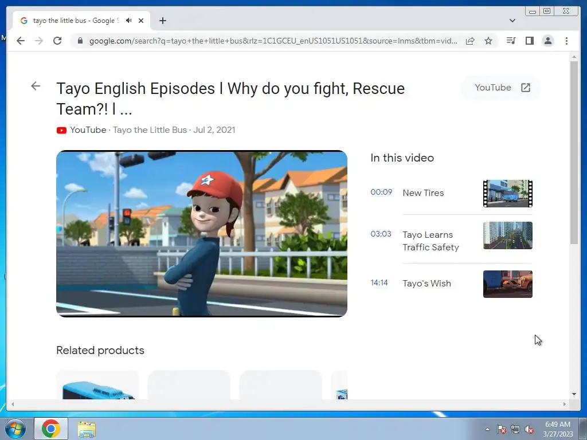Screen dimensions: 587x440
Task: Click the In this video heading
Action: [402, 158]
